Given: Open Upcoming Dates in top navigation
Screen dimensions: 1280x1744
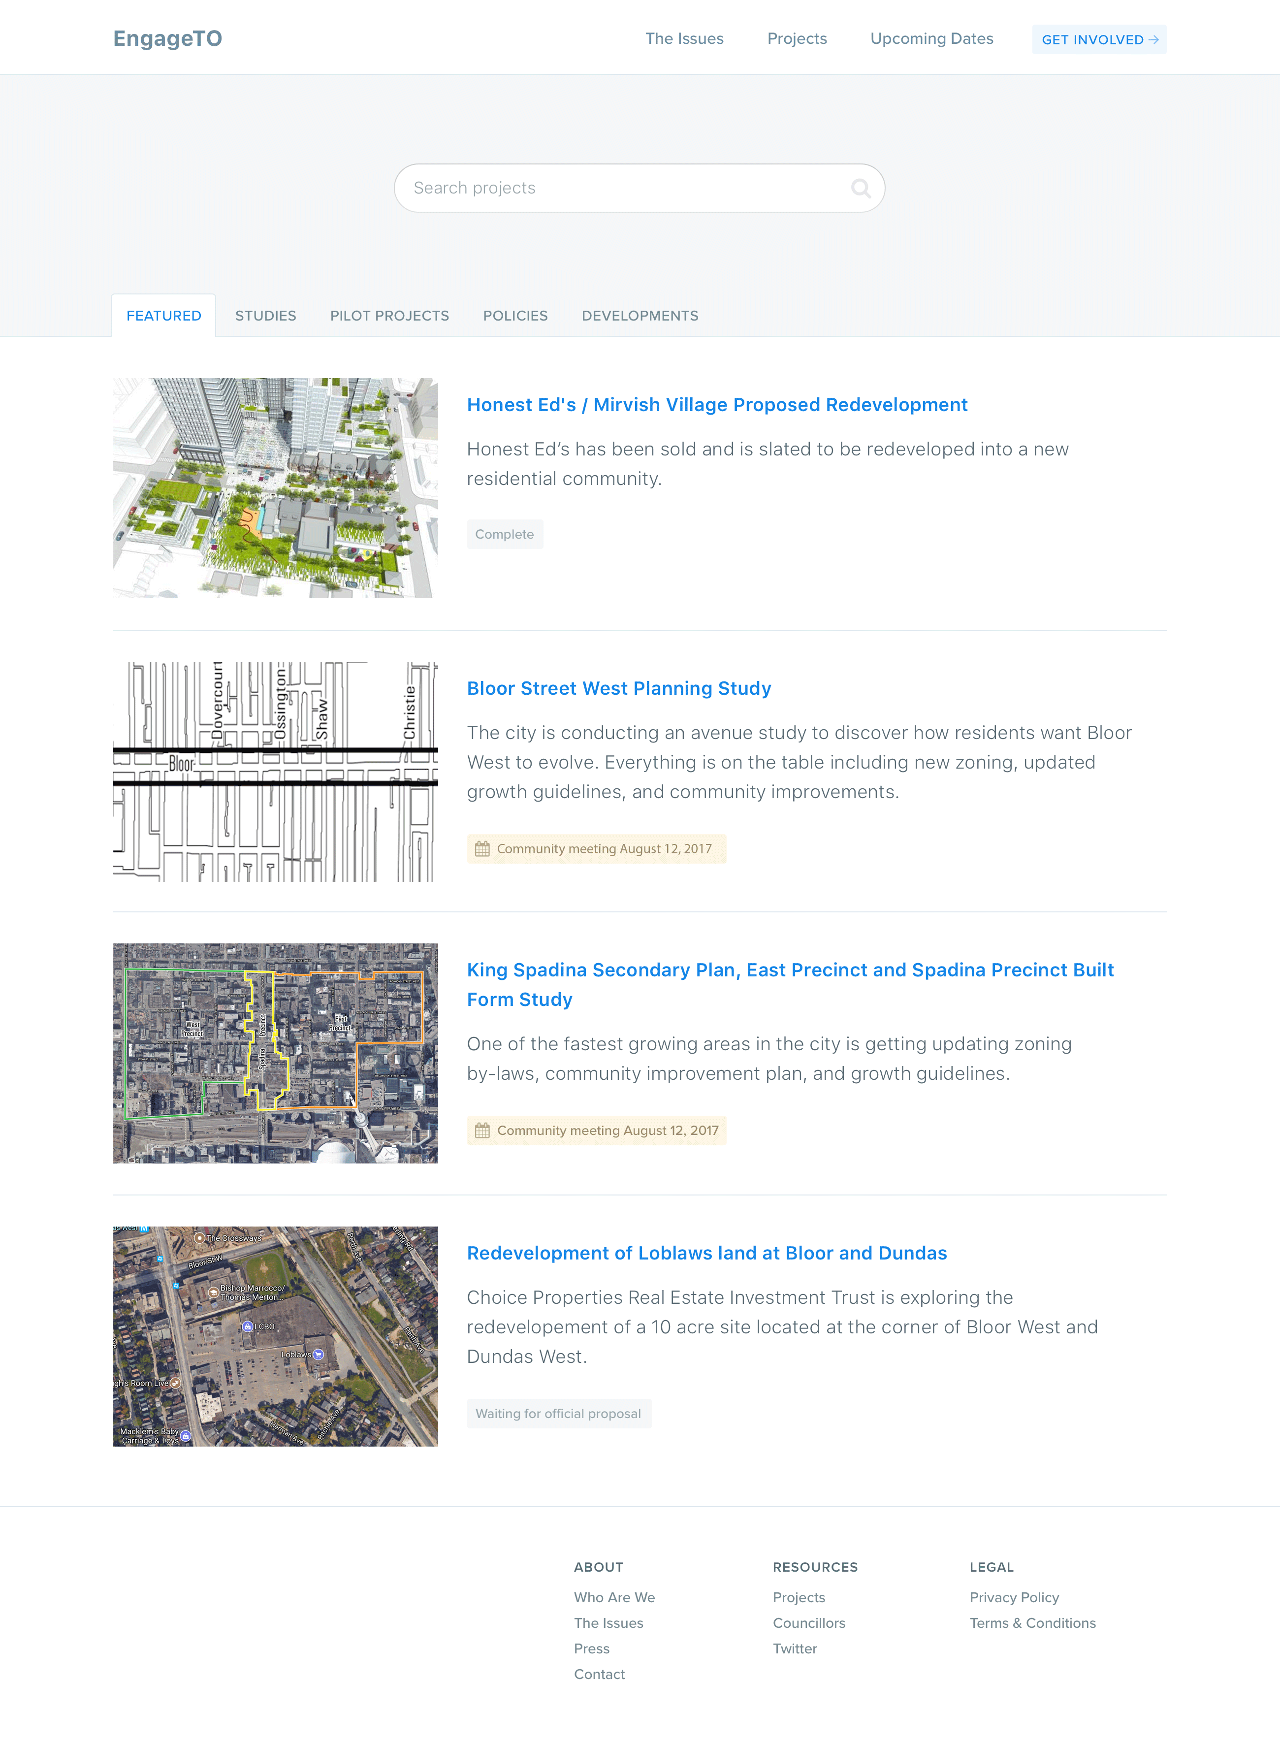Looking at the screenshot, I should [931, 39].
